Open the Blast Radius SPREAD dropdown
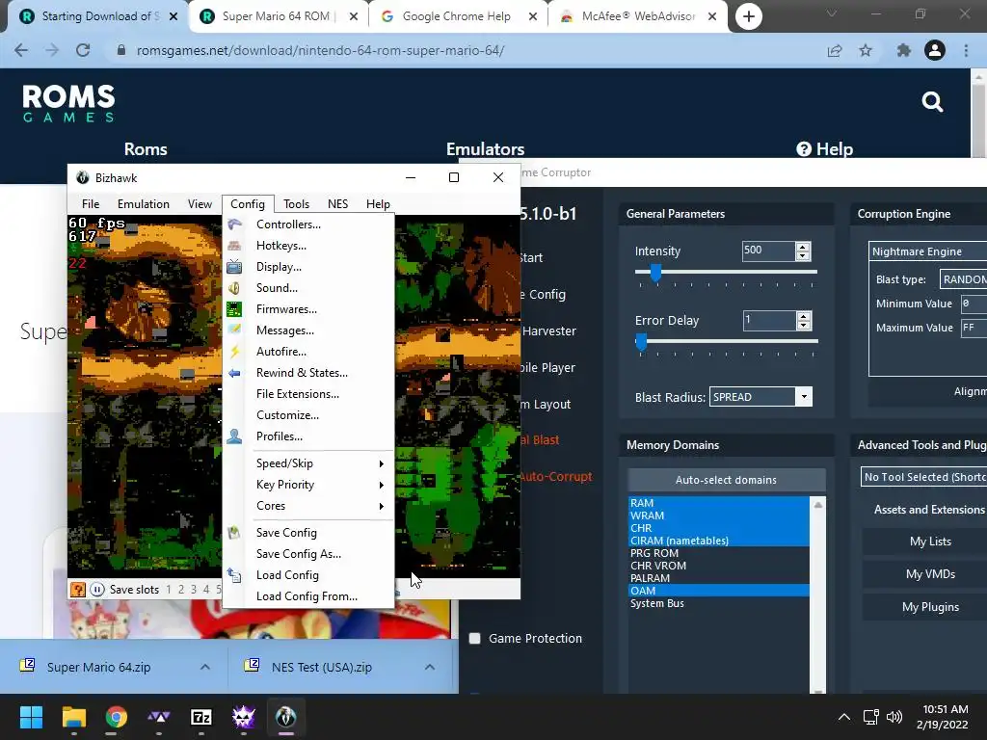Image resolution: width=987 pixels, height=740 pixels. coord(804,397)
